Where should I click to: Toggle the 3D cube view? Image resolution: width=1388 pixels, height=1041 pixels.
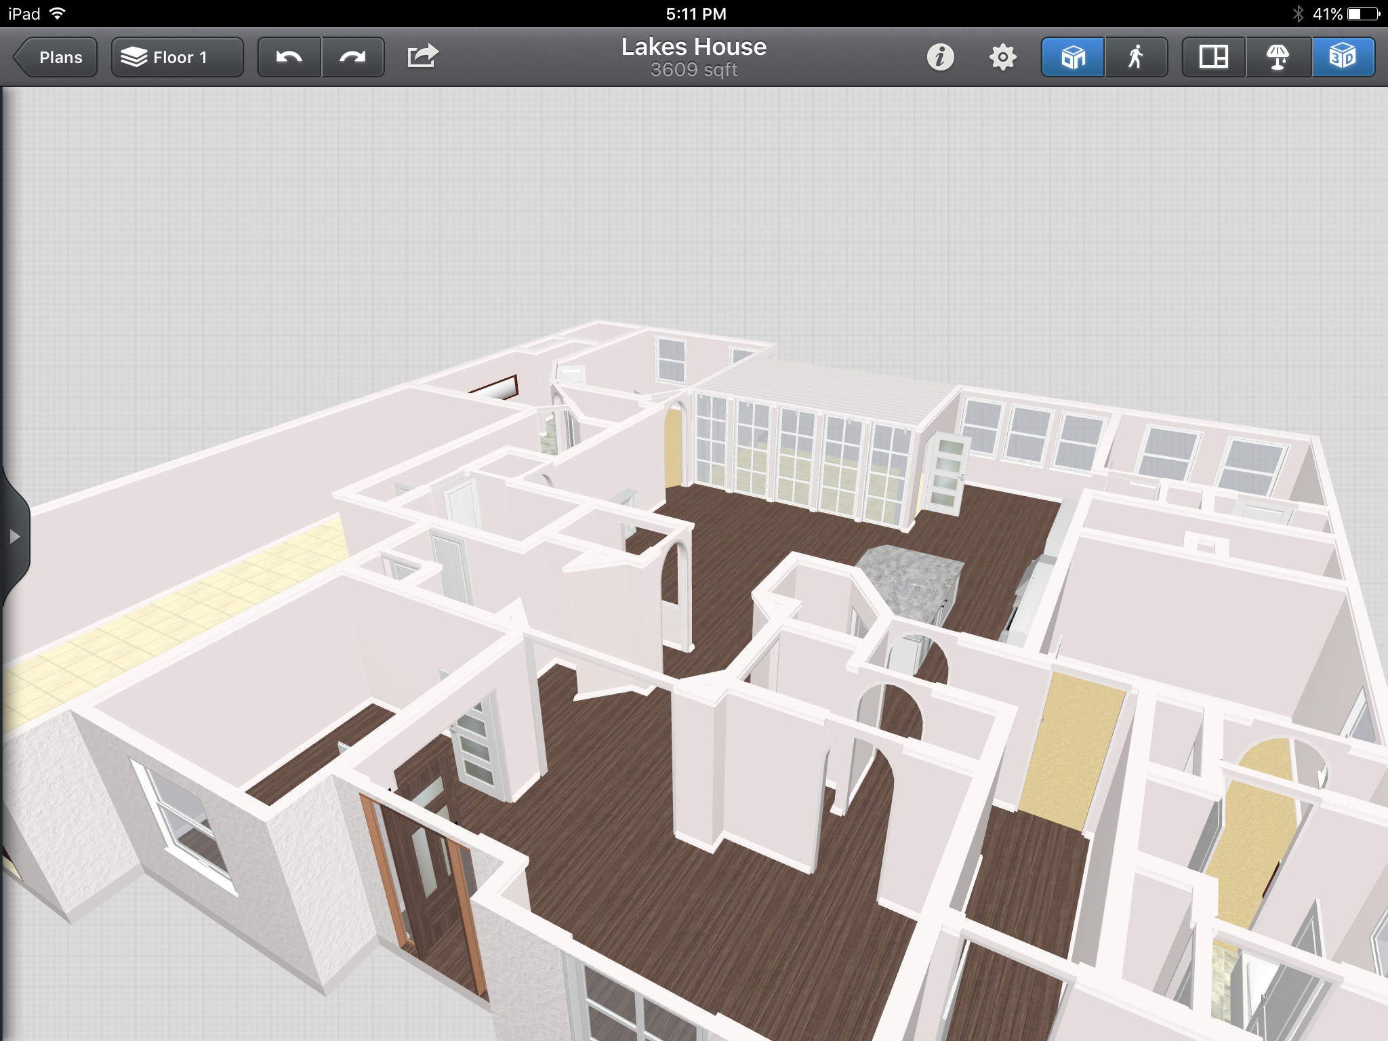coord(1343,58)
